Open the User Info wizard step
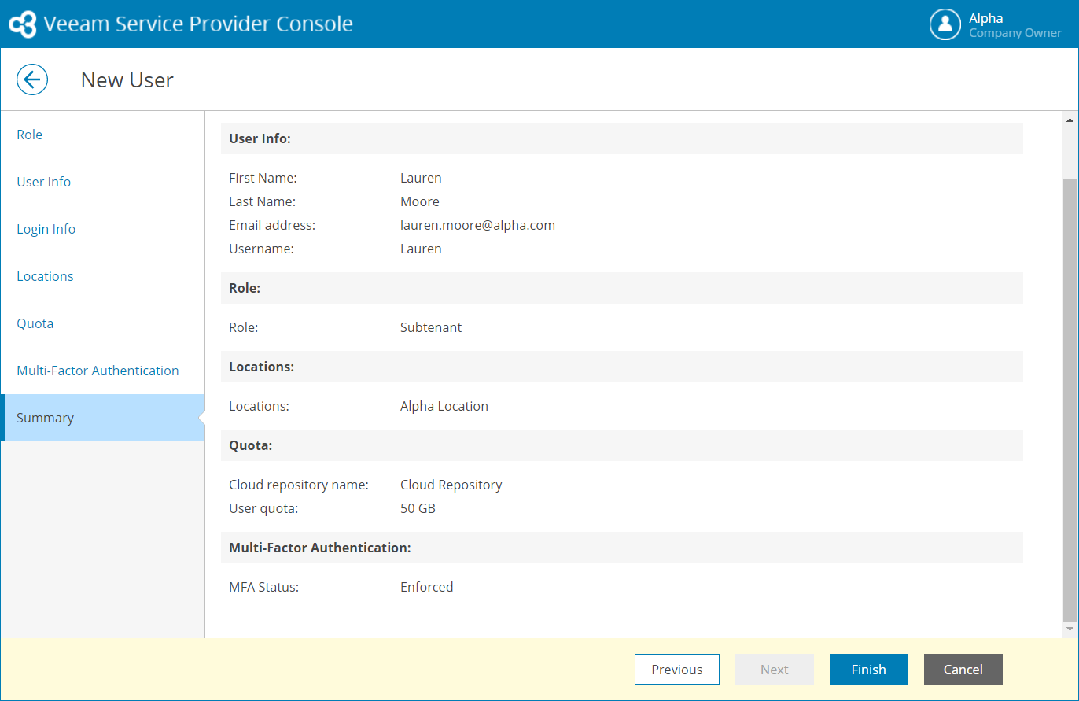1079x701 pixels. click(x=102, y=182)
